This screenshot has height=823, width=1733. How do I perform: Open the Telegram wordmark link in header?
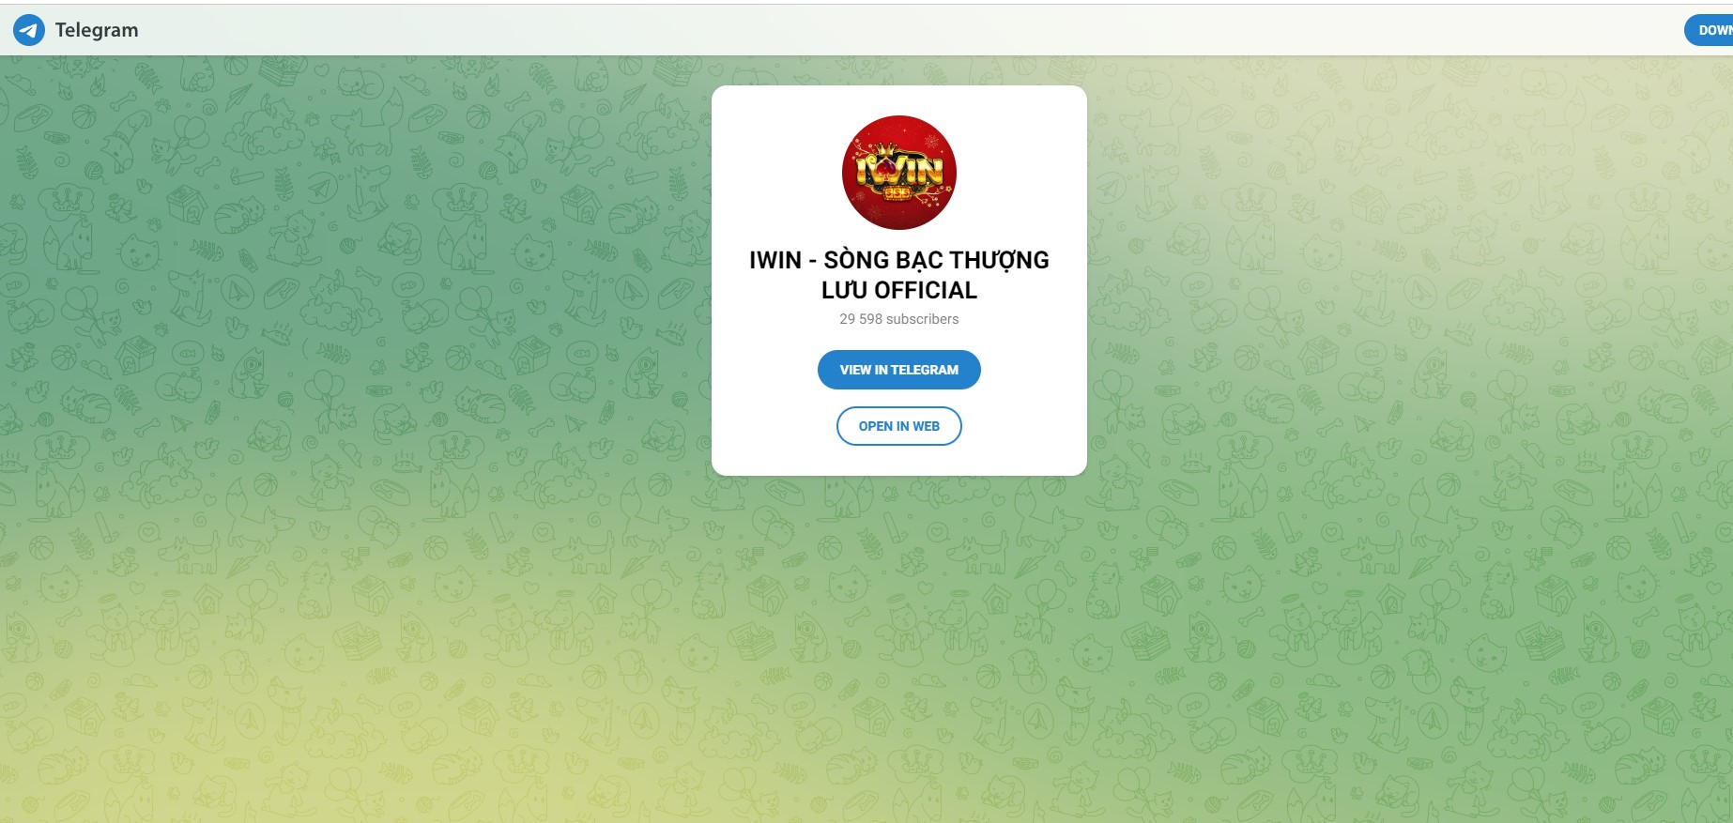[x=97, y=30]
